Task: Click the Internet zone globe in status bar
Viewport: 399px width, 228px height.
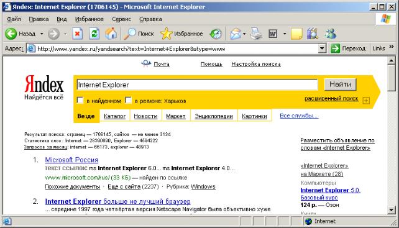Action: (309, 221)
